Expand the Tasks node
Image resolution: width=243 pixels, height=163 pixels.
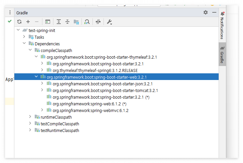click(x=24, y=37)
